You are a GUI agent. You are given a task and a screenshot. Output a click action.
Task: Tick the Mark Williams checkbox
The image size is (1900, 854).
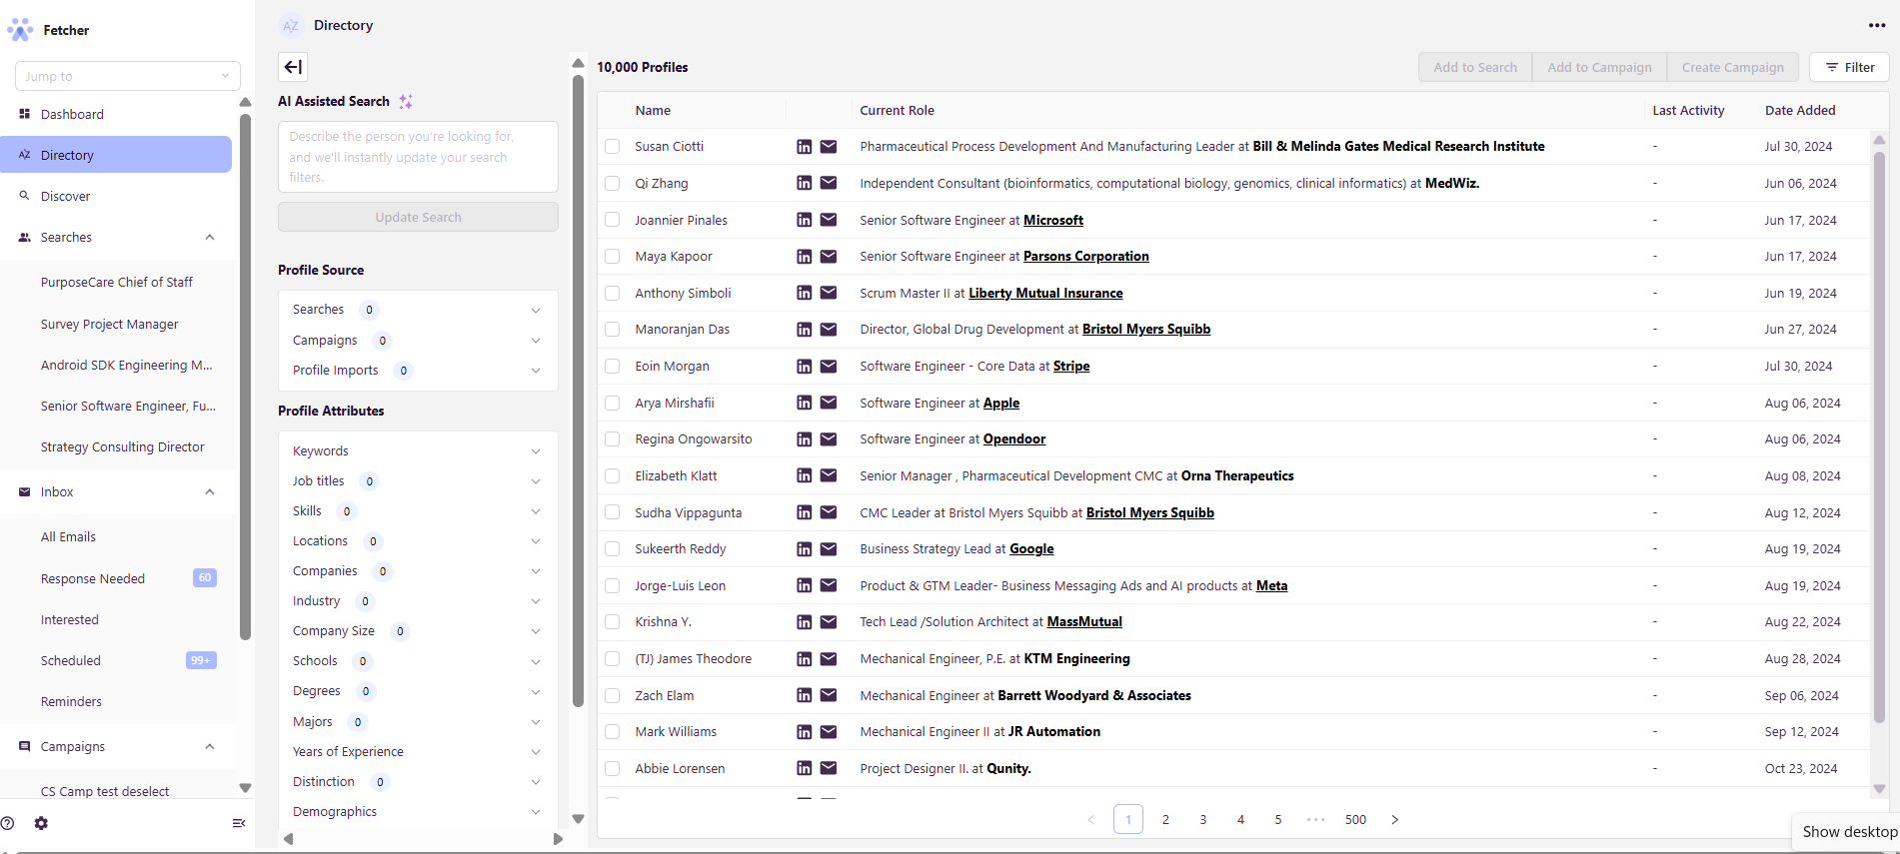(613, 732)
